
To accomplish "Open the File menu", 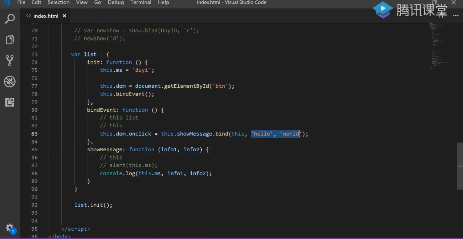I will (21, 3).
